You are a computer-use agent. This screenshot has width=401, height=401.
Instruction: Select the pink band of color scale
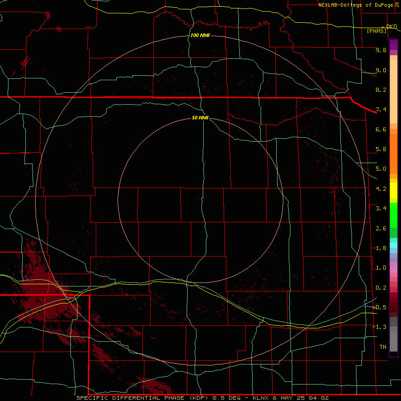[x=393, y=270]
